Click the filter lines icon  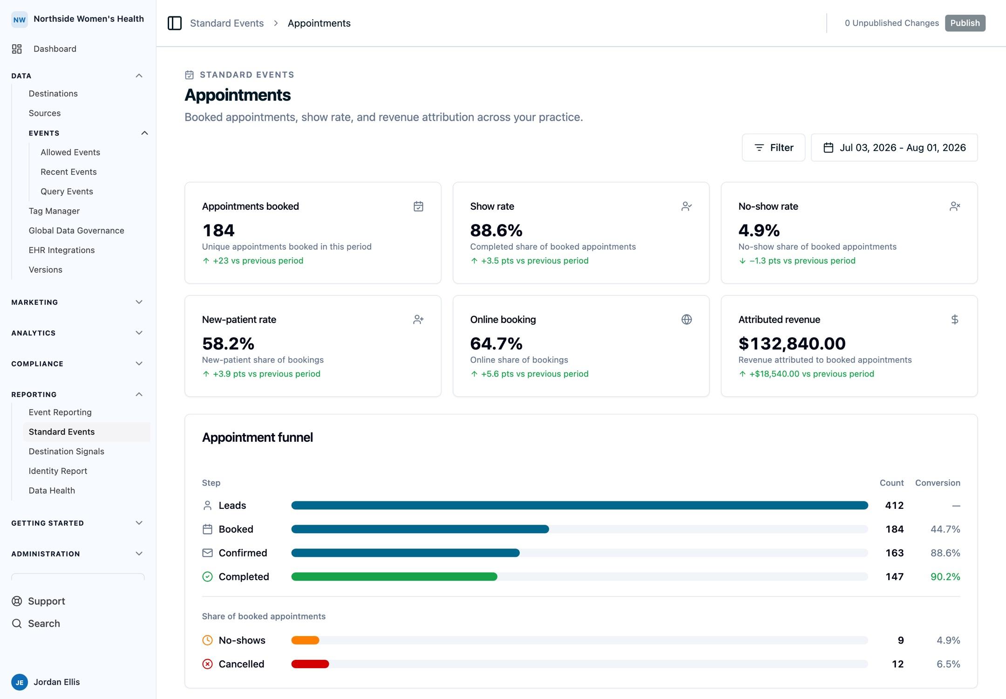(x=759, y=148)
